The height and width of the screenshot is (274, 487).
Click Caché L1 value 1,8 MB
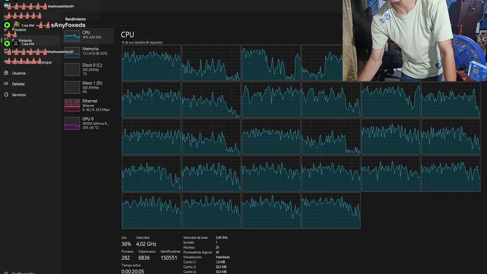(220, 262)
